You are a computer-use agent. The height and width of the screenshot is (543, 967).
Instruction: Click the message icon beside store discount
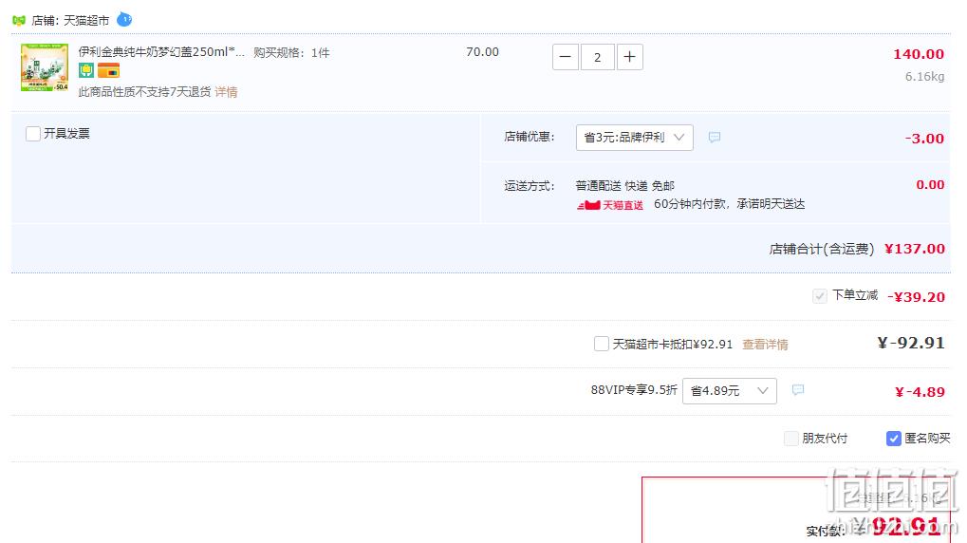point(715,137)
